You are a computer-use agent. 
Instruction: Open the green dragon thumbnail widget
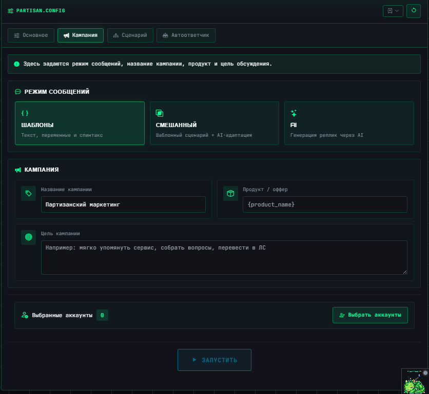415,381
